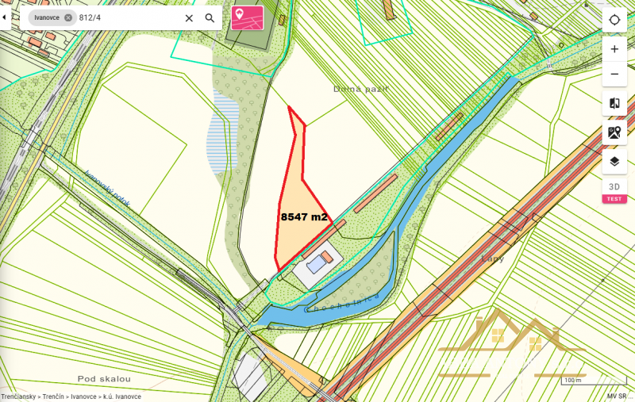Viewport: 635px width, 402px height.
Task: Select the Ivanovce chip label
Action: coord(47,17)
